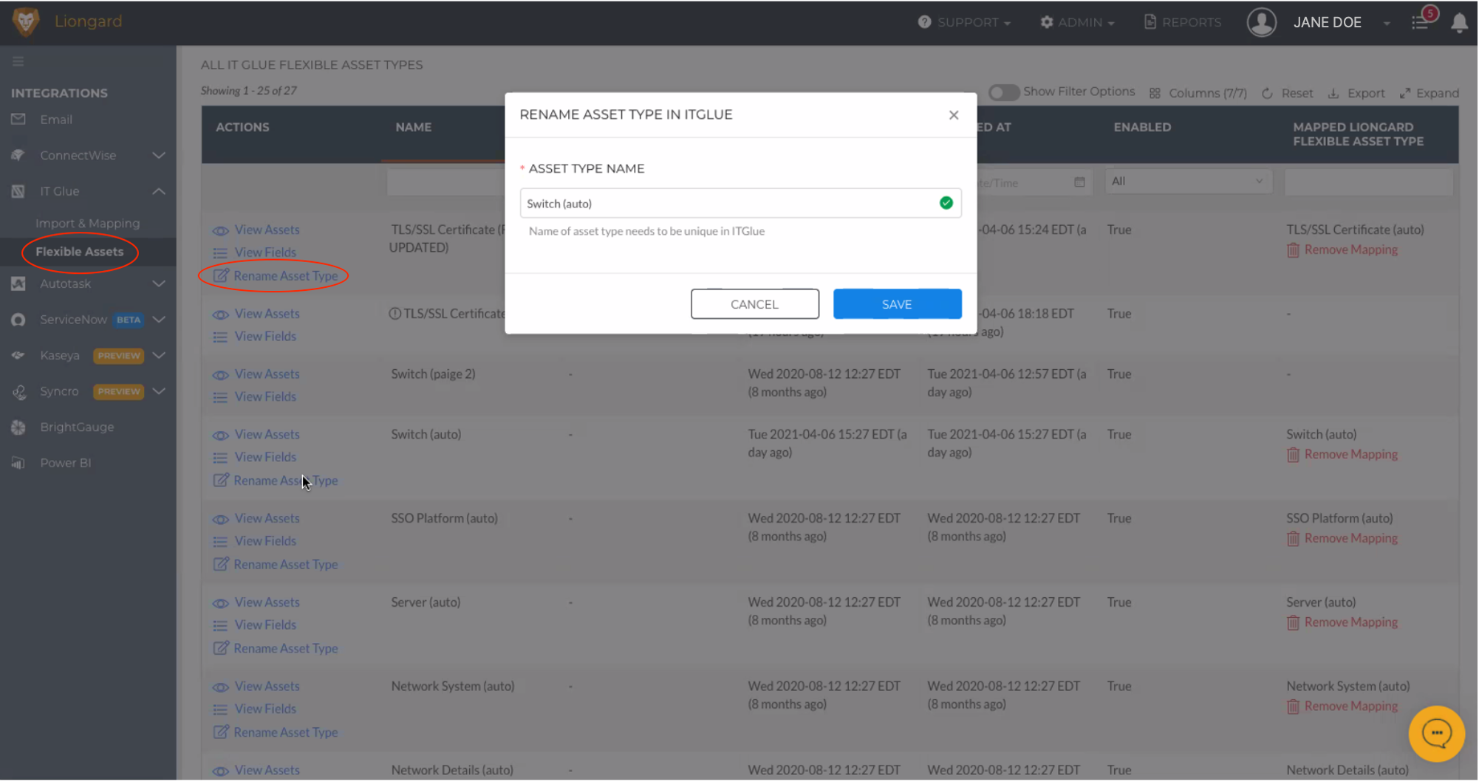
Task: Sort by the Name column header
Action: point(413,127)
